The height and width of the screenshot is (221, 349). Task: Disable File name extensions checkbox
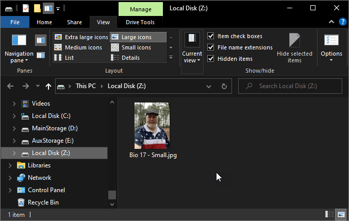click(x=211, y=47)
